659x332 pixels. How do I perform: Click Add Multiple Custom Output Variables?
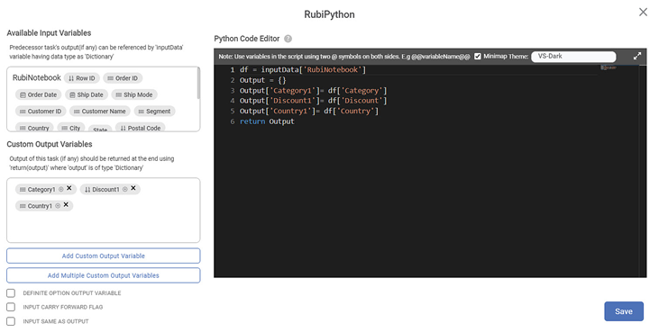(104, 275)
